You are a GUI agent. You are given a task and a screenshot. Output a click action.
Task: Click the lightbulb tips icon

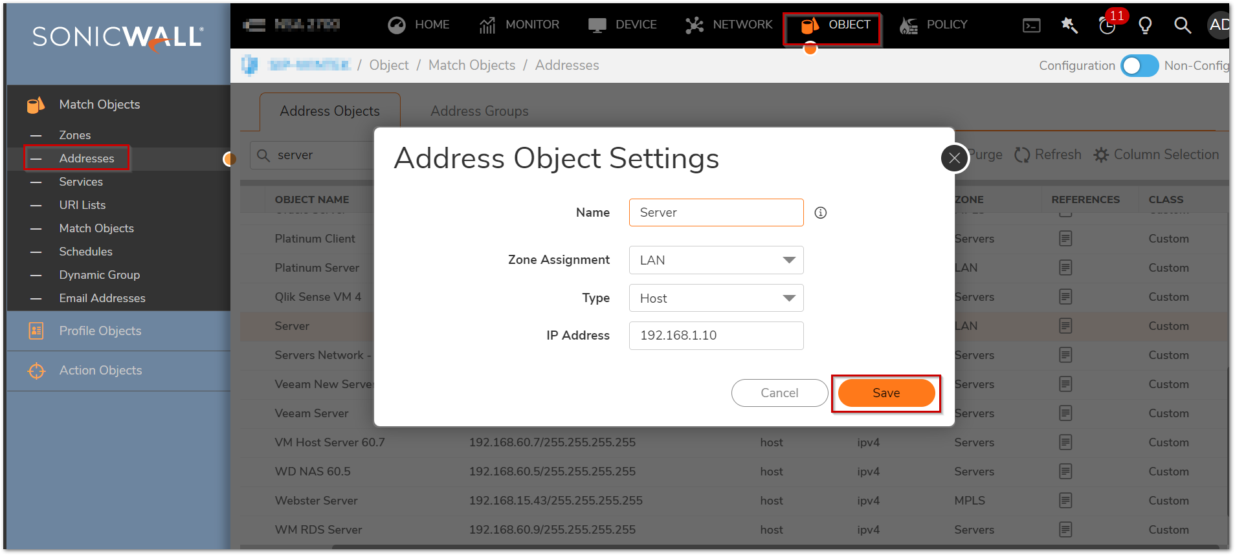tap(1145, 25)
